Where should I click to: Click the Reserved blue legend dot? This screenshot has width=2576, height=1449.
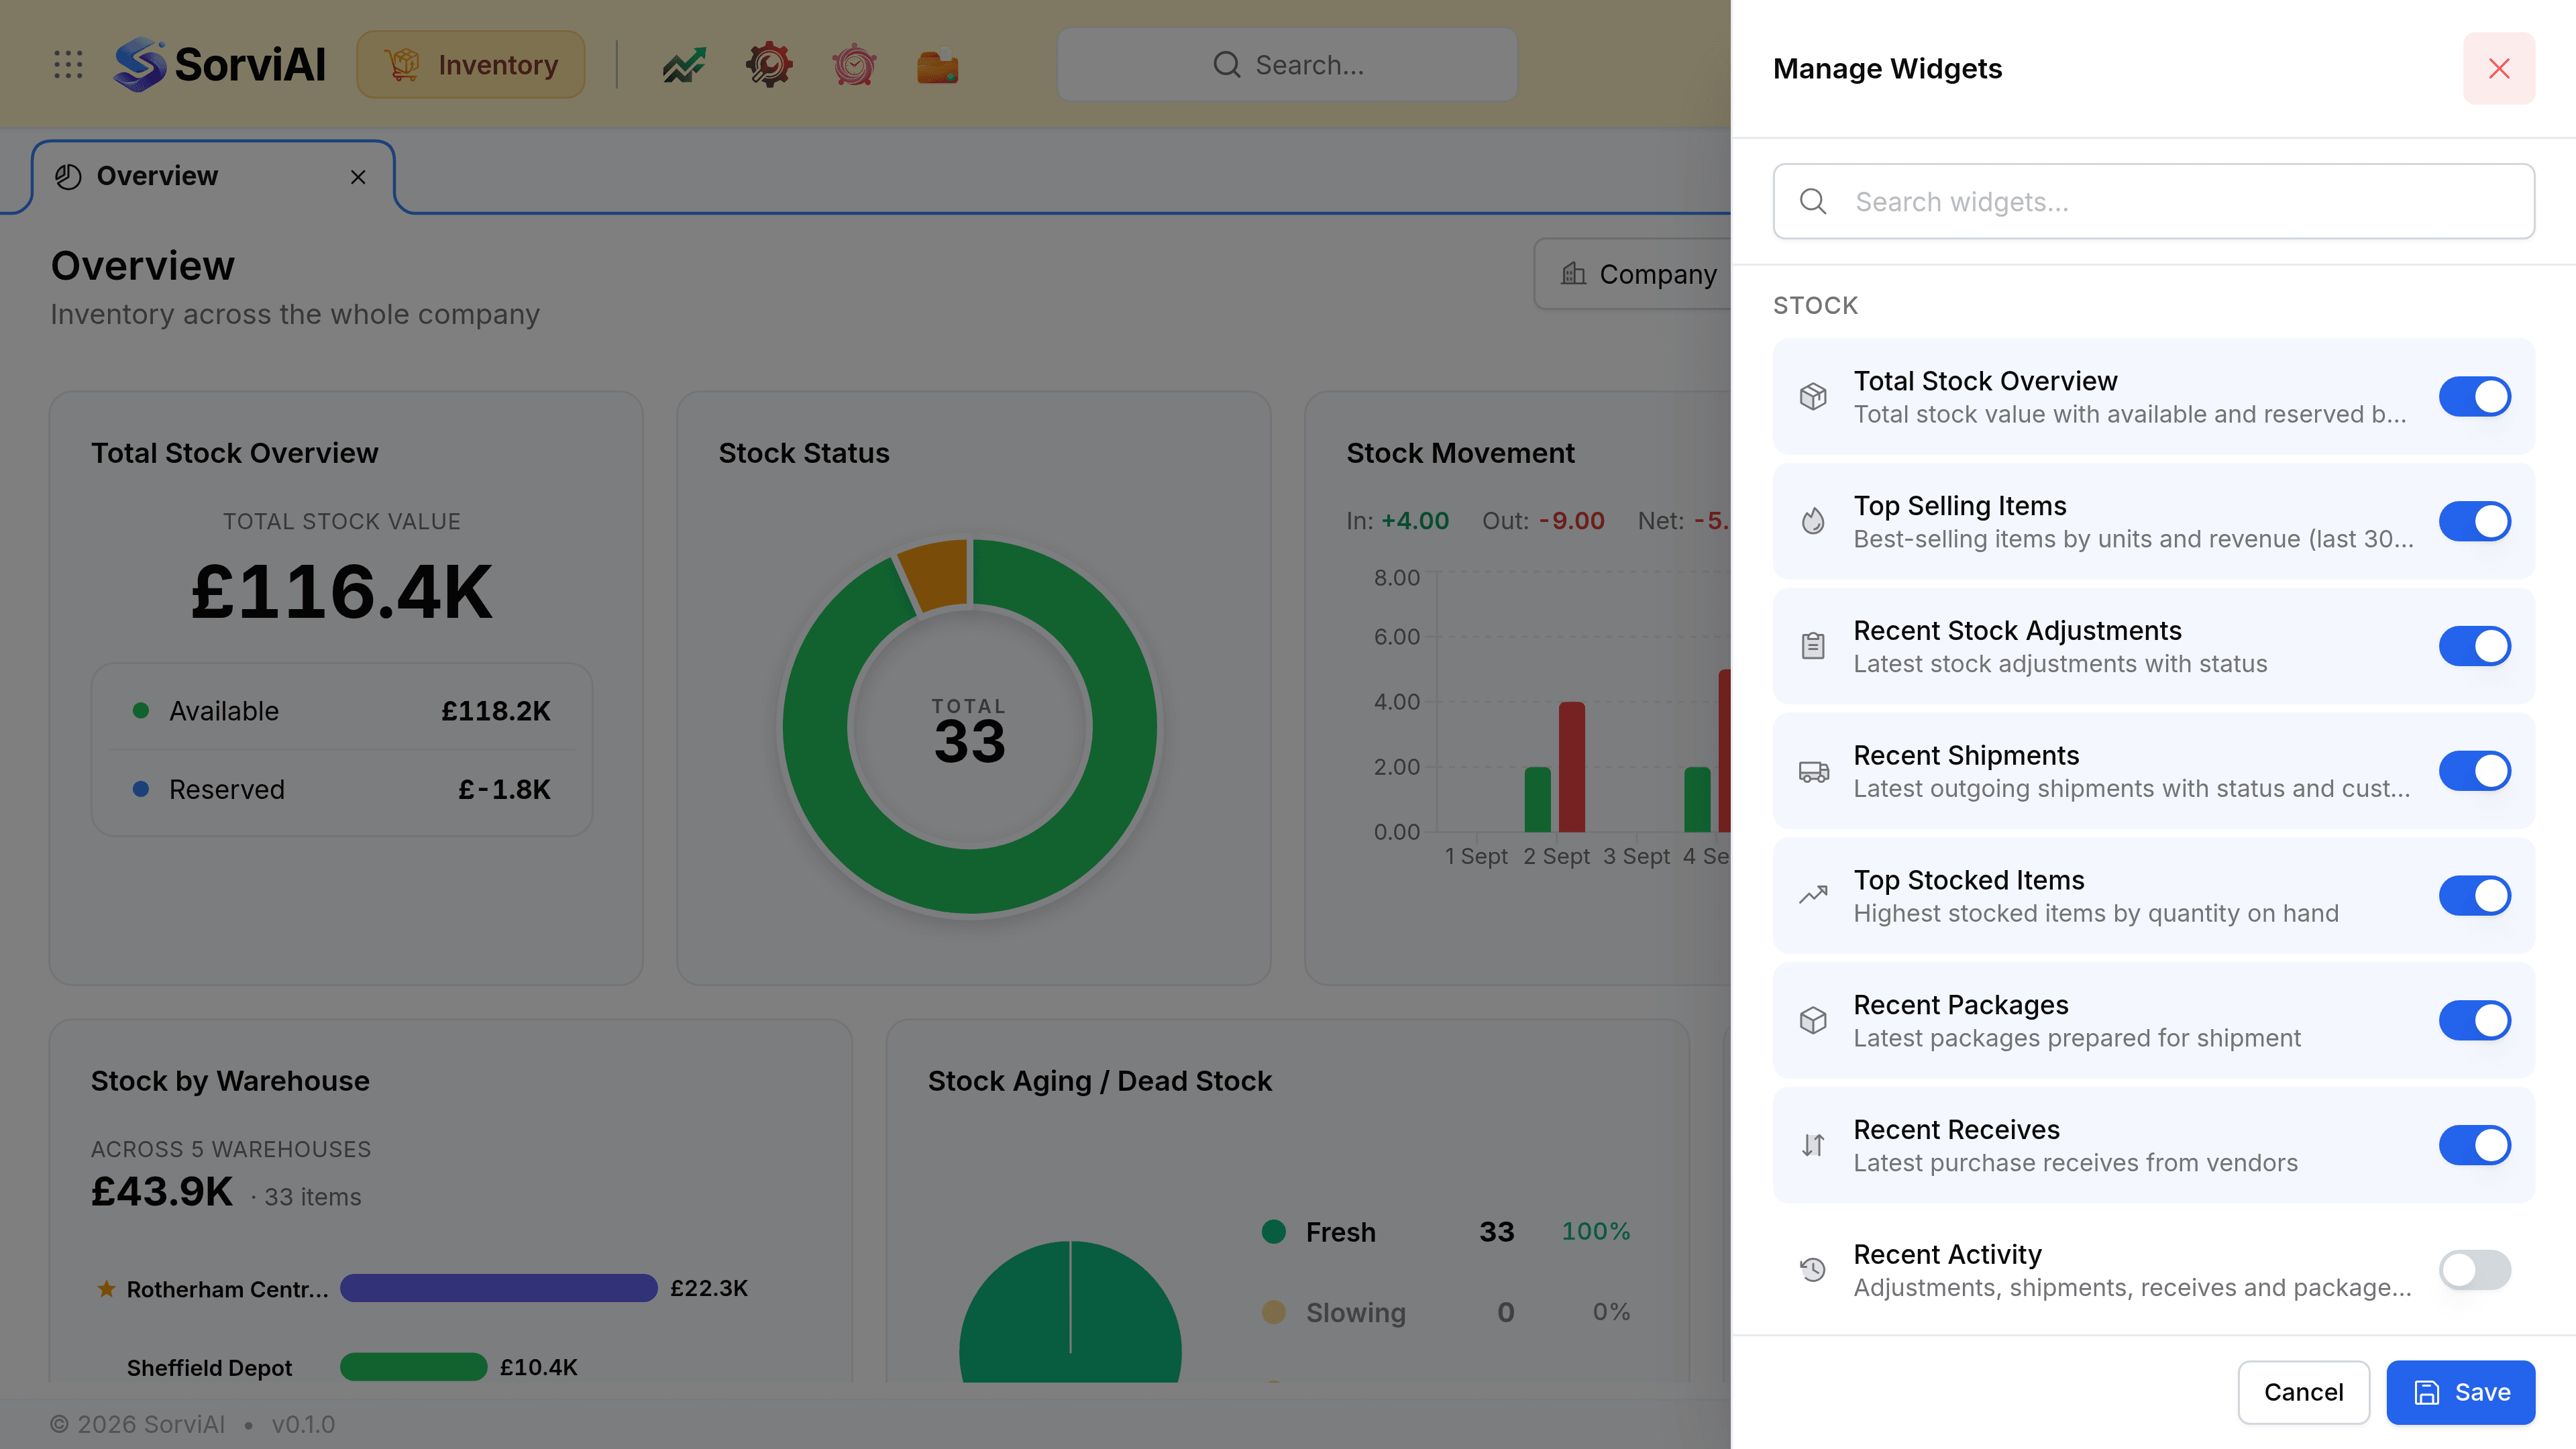click(141, 789)
